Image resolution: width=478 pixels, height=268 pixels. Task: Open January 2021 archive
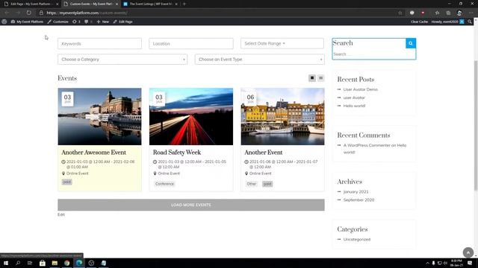click(x=356, y=192)
